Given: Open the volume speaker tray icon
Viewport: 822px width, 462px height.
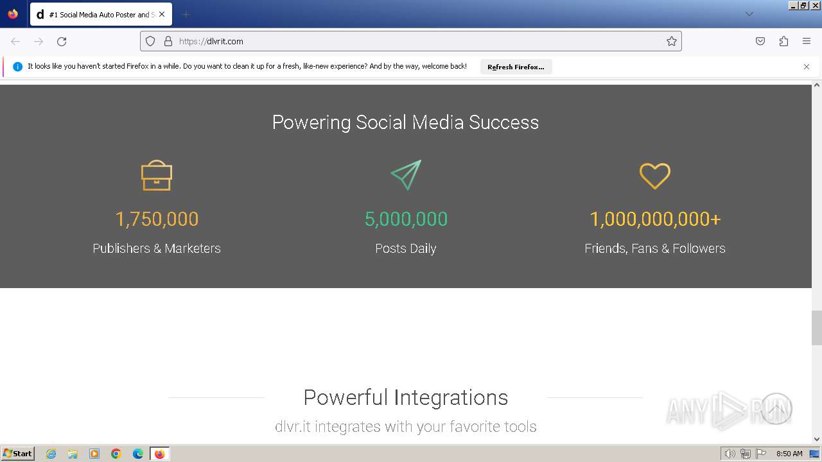Looking at the screenshot, I should pyautogui.click(x=730, y=454).
